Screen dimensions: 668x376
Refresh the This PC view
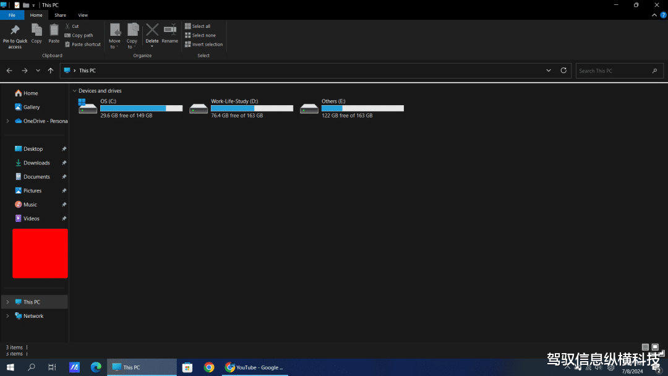point(563,70)
